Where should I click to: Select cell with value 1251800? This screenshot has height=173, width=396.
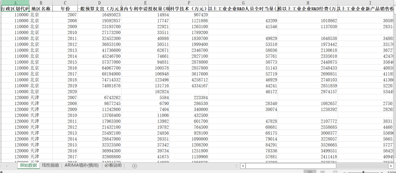[189, 151]
